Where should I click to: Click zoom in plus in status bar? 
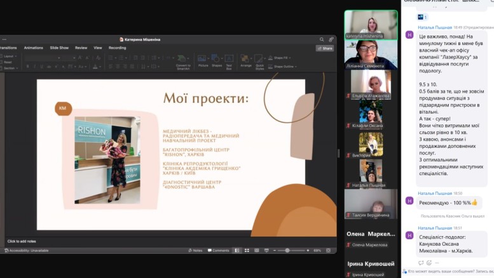click(x=308, y=250)
